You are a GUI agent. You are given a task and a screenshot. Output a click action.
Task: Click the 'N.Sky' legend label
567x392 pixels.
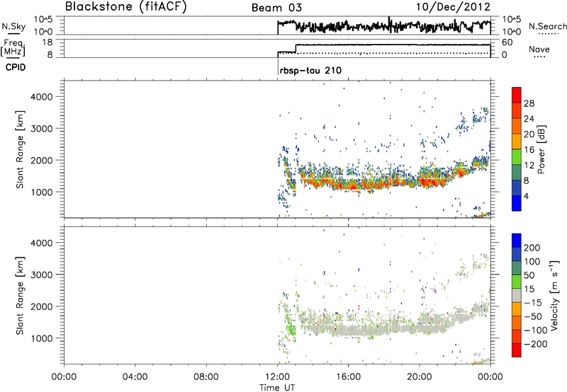pyautogui.click(x=13, y=26)
